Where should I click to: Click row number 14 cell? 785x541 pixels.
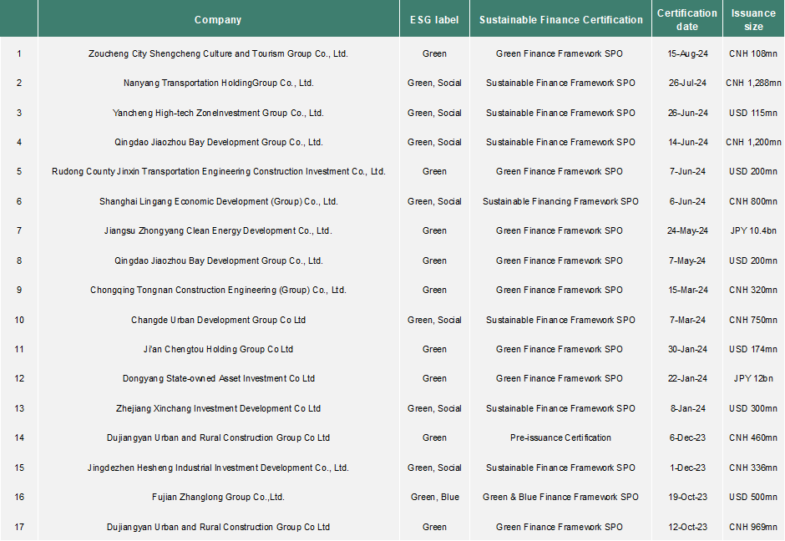tap(19, 438)
